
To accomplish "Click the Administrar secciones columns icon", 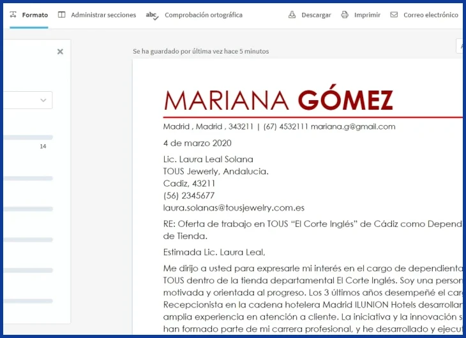I will pos(61,15).
